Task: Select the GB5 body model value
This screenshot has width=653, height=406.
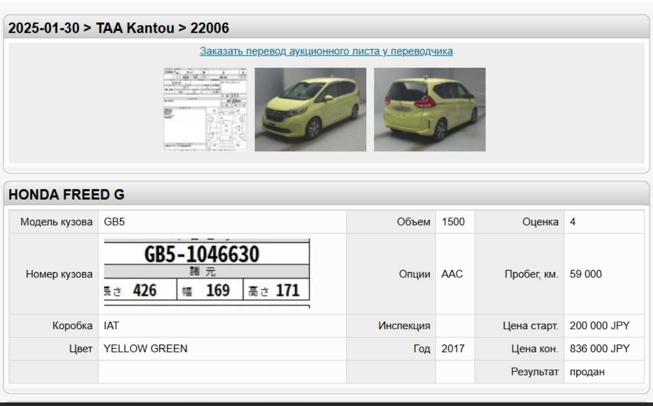Action: click(111, 222)
